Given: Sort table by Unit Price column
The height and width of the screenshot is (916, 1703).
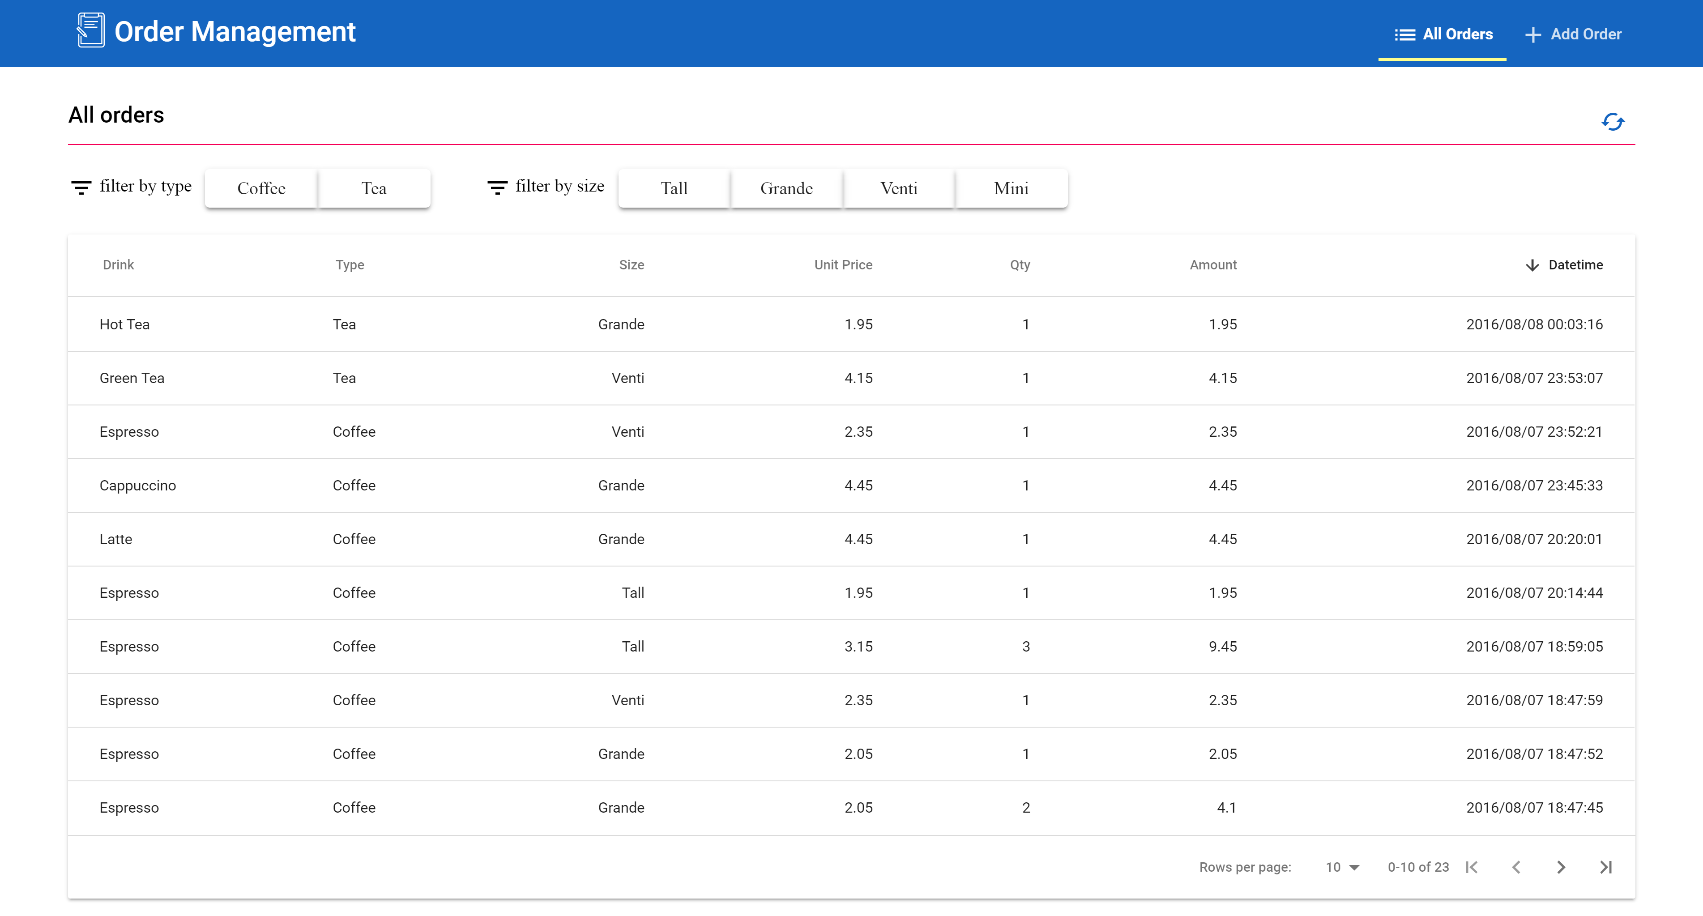Looking at the screenshot, I should tap(843, 264).
